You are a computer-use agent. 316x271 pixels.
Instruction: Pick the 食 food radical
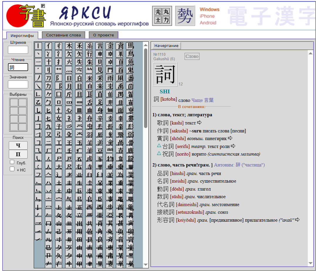120,46
